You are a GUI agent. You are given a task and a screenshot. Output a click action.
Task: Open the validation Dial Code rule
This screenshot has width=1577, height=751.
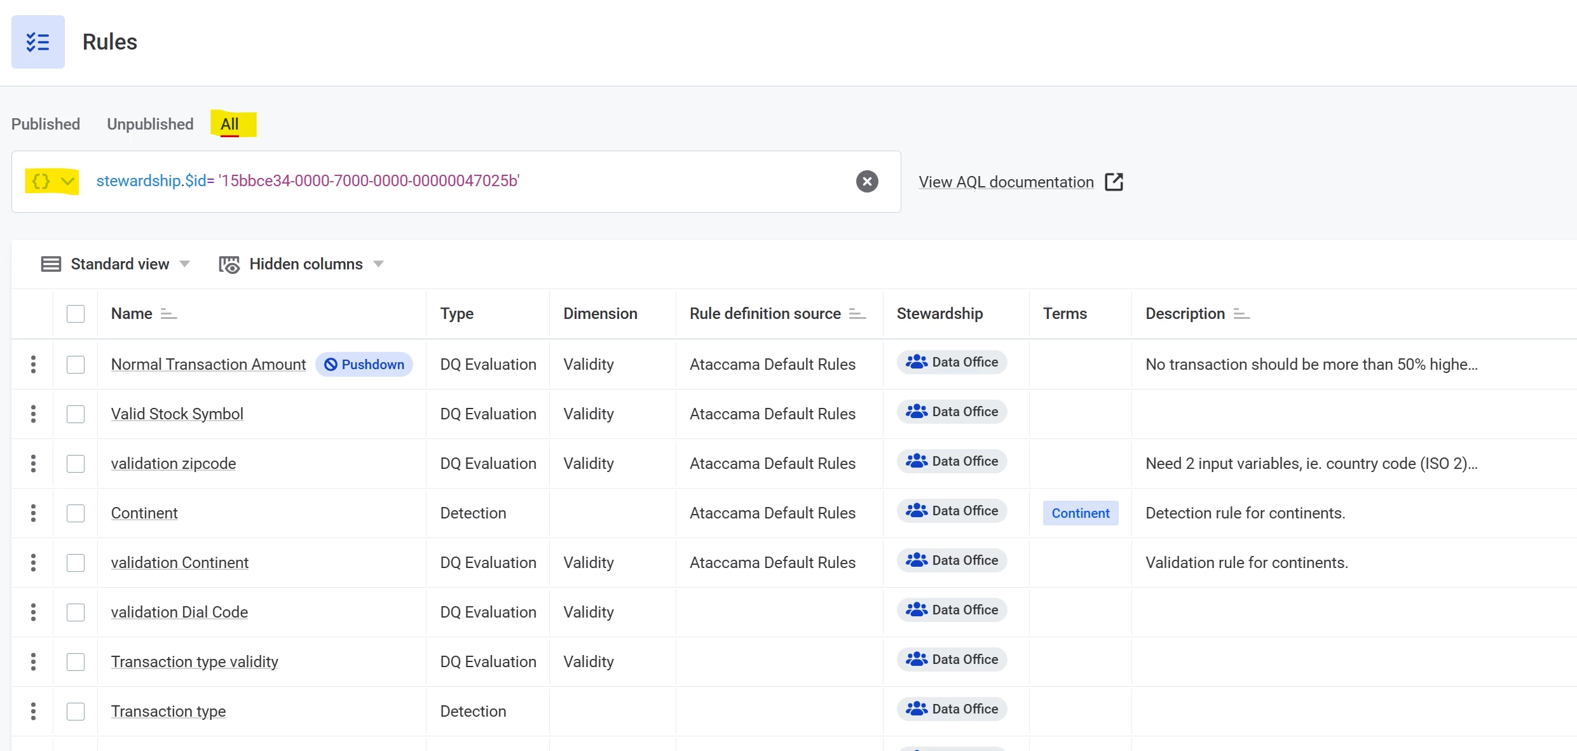click(179, 612)
